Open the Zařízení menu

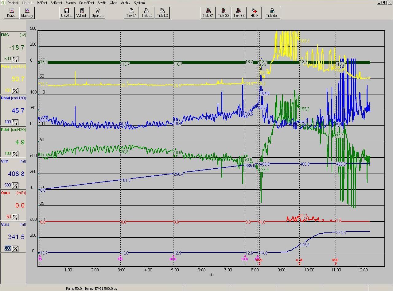[x=56, y=3]
